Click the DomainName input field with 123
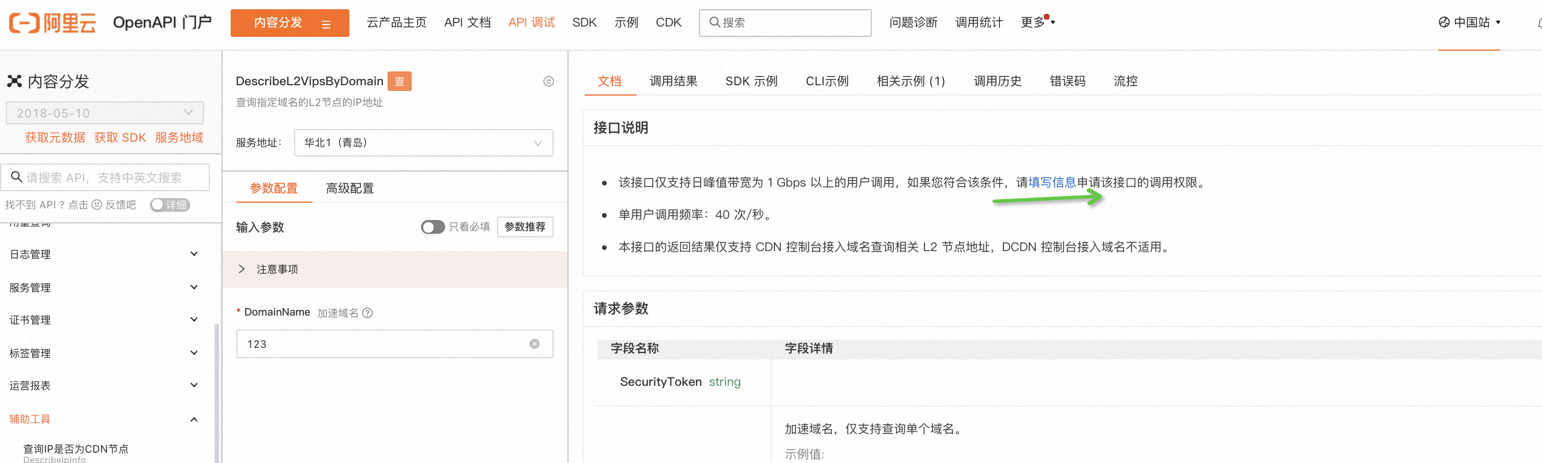 [x=394, y=344]
